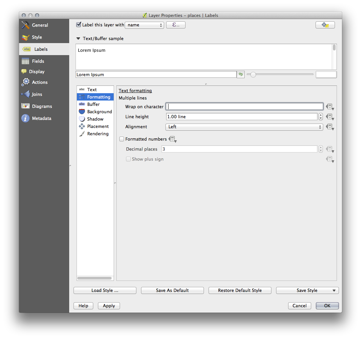Viewport: 361px width, 339px height.
Task: Click the sample preview zoom slider handle
Action: 253,74
